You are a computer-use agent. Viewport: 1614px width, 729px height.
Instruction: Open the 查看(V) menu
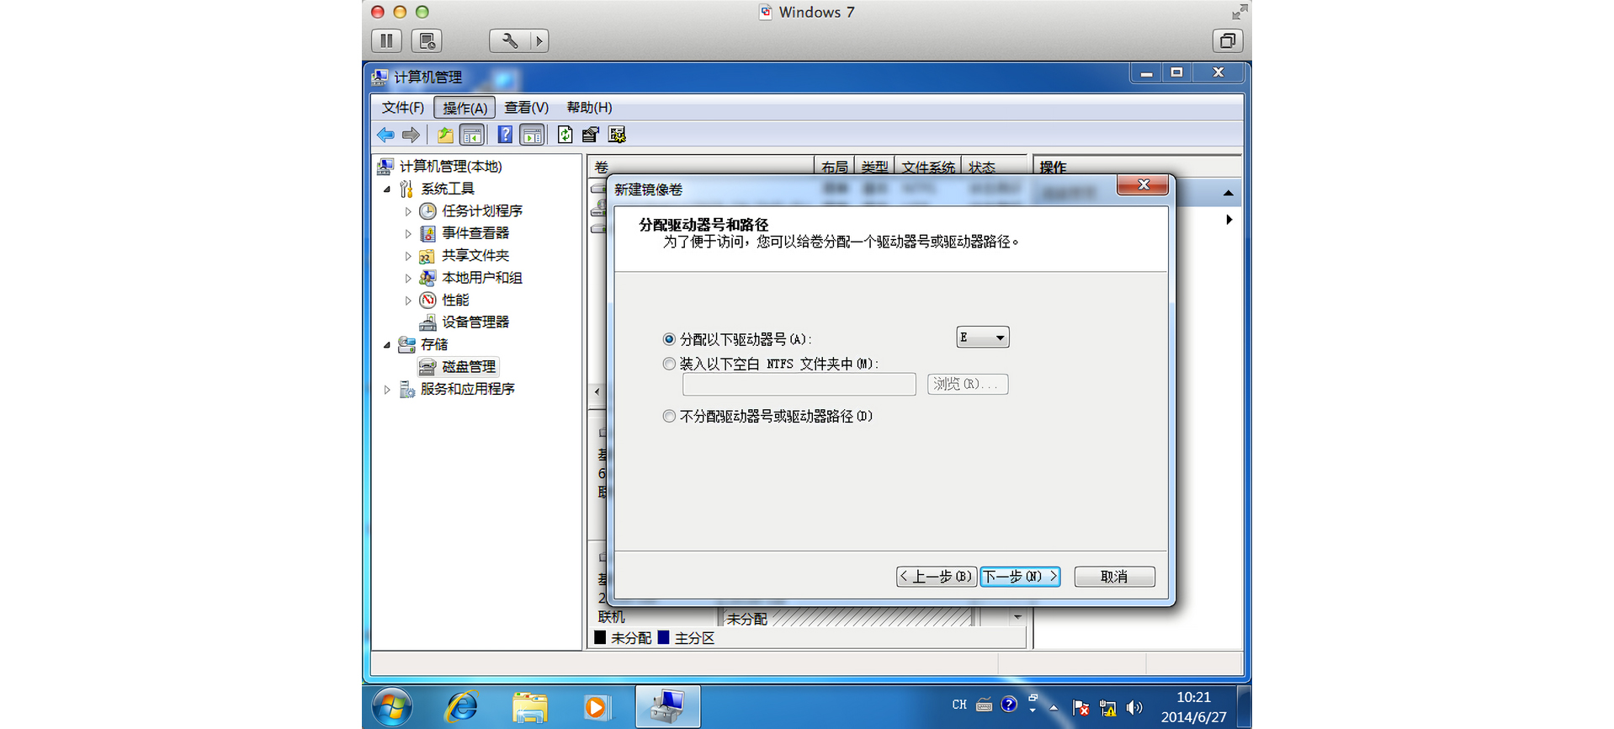526,108
